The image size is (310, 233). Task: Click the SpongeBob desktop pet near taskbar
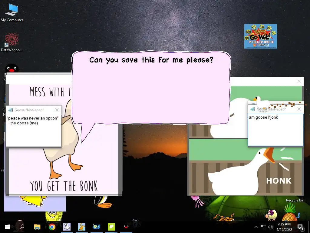[54, 216]
